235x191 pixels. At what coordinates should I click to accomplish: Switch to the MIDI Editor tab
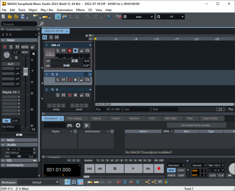point(171,118)
